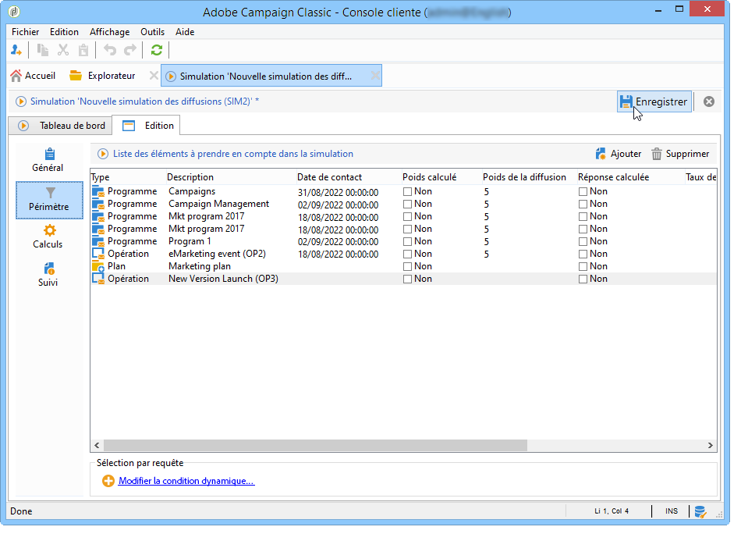This screenshot has height=541, width=741.
Task: Click the Enregistrer save button
Action: coord(654,101)
